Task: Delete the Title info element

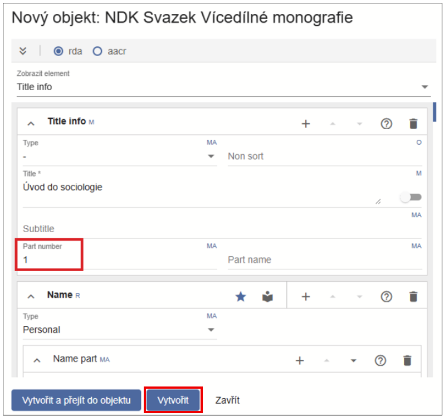Action: (413, 124)
